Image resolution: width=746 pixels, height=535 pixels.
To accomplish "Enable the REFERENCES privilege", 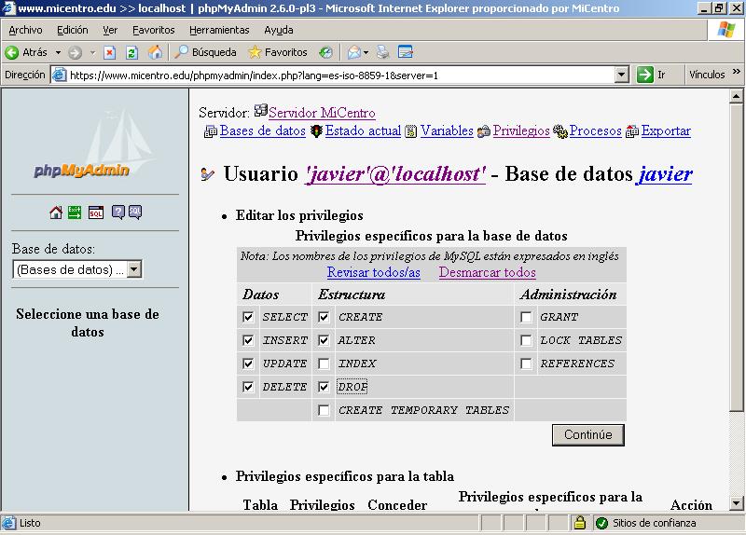I will pos(526,364).
